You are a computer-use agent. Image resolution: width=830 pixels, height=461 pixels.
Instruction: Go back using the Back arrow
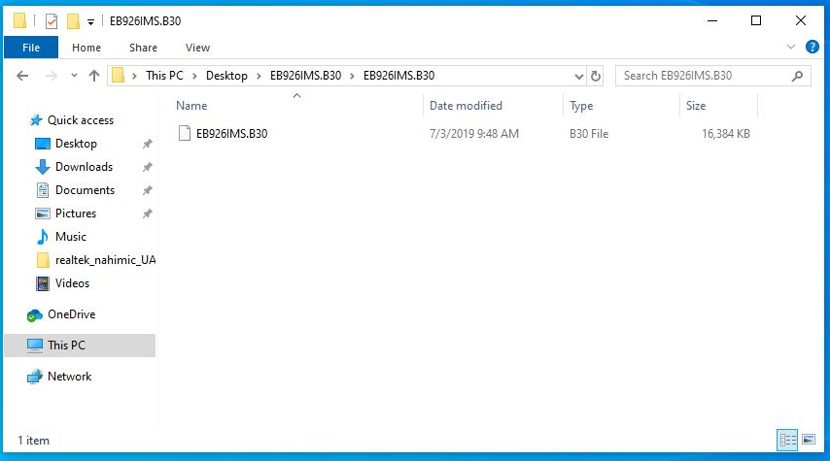23,76
